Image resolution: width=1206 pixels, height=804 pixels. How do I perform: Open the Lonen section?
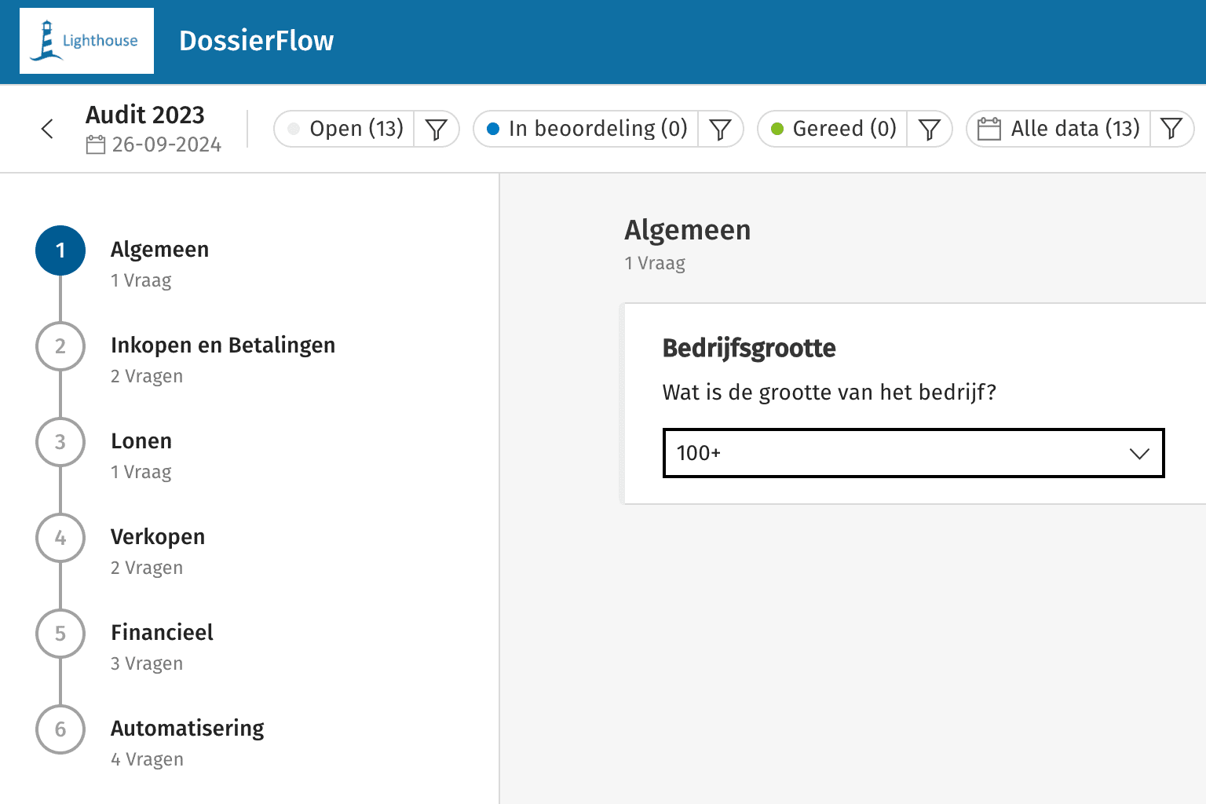(141, 441)
